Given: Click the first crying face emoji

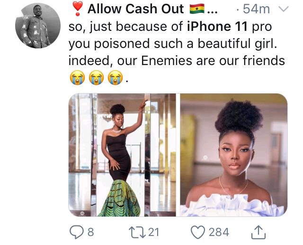Looking at the screenshot, I should [x=77, y=78].
